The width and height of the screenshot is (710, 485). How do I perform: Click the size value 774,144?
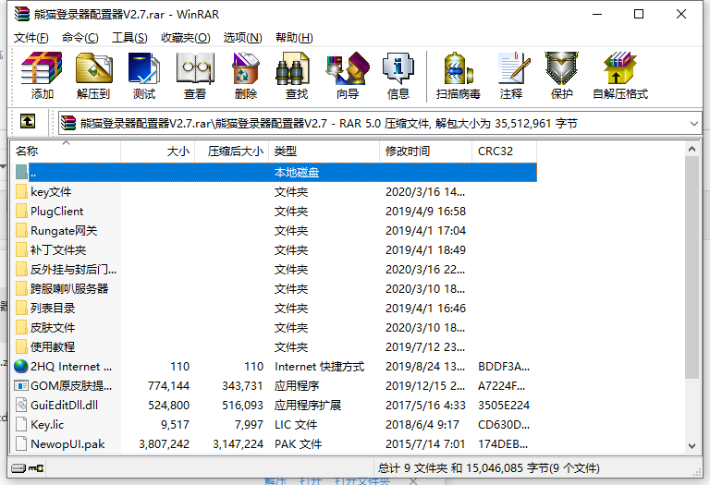pyautogui.click(x=168, y=386)
